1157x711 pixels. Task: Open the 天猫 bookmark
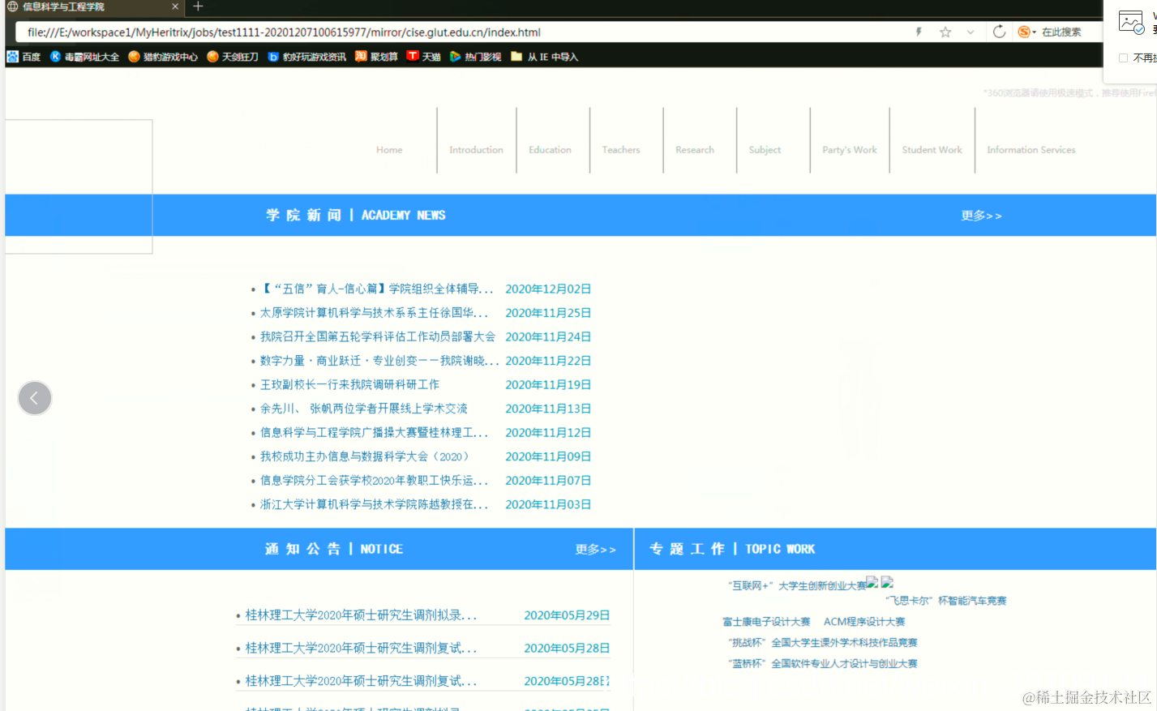click(424, 57)
